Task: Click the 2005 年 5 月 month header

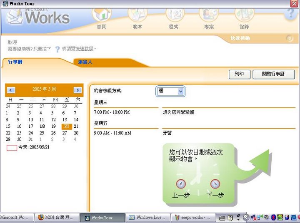Action: 44,89
